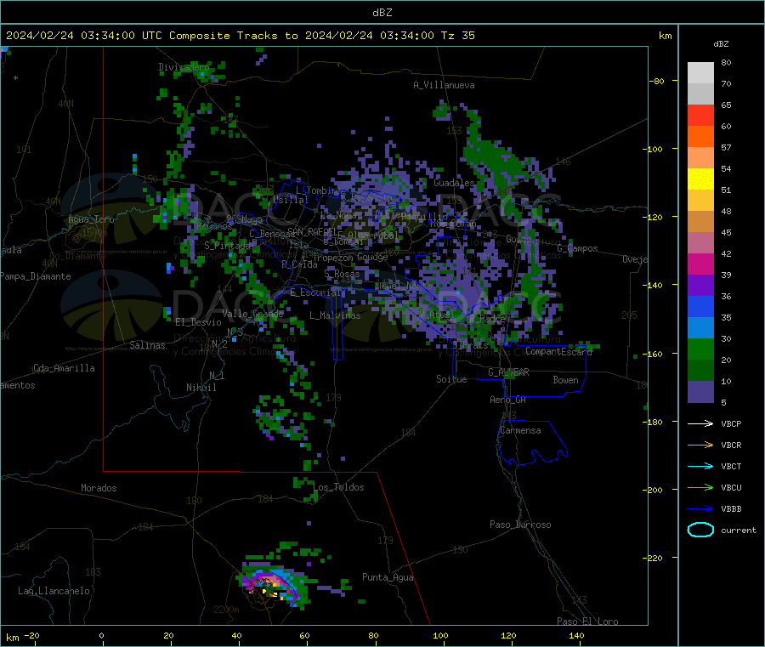Pick the dark green swatch between 20 and 10
Image resolution: width=765 pixels, height=647 pixels.
(700, 371)
